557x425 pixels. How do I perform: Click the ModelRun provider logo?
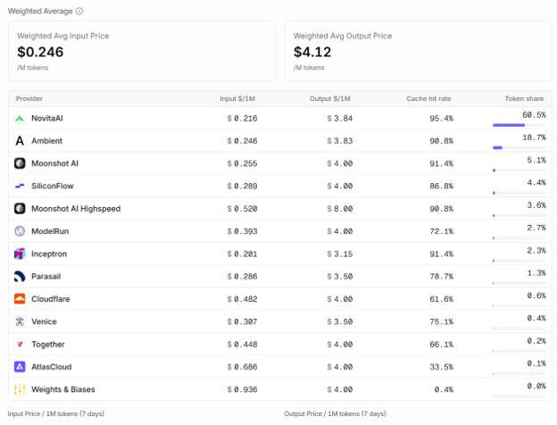click(x=20, y=231)
